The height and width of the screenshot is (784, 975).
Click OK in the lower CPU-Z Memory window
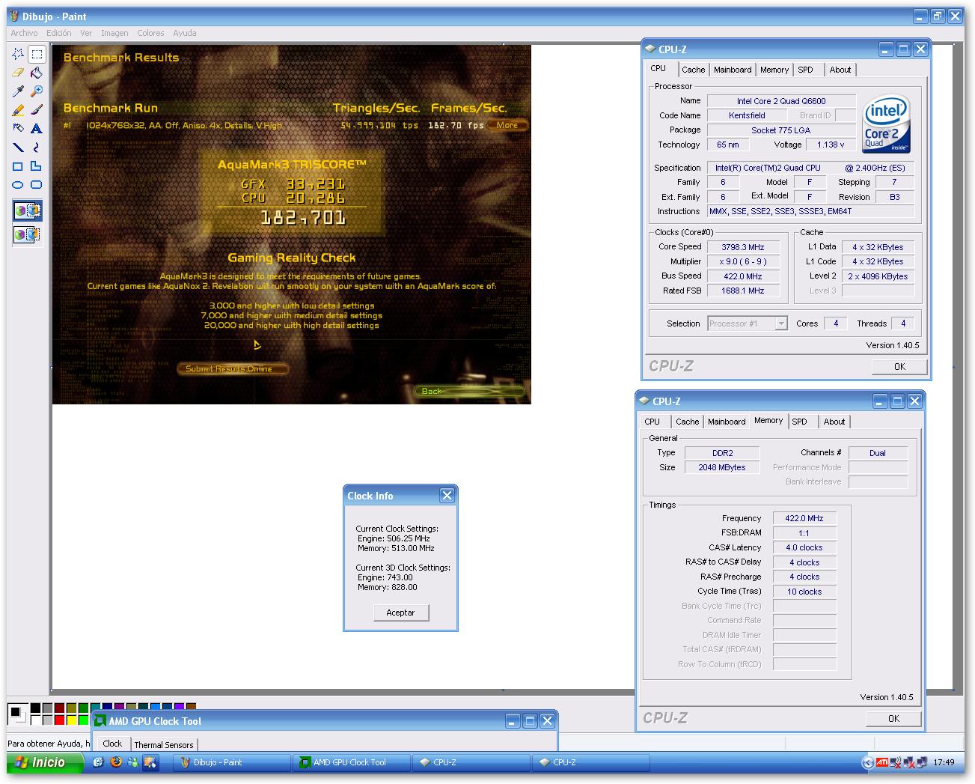(893, 718)
